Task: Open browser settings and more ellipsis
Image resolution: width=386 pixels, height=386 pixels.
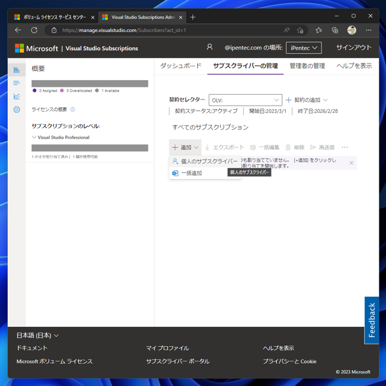Action: (x=369, y=30)
